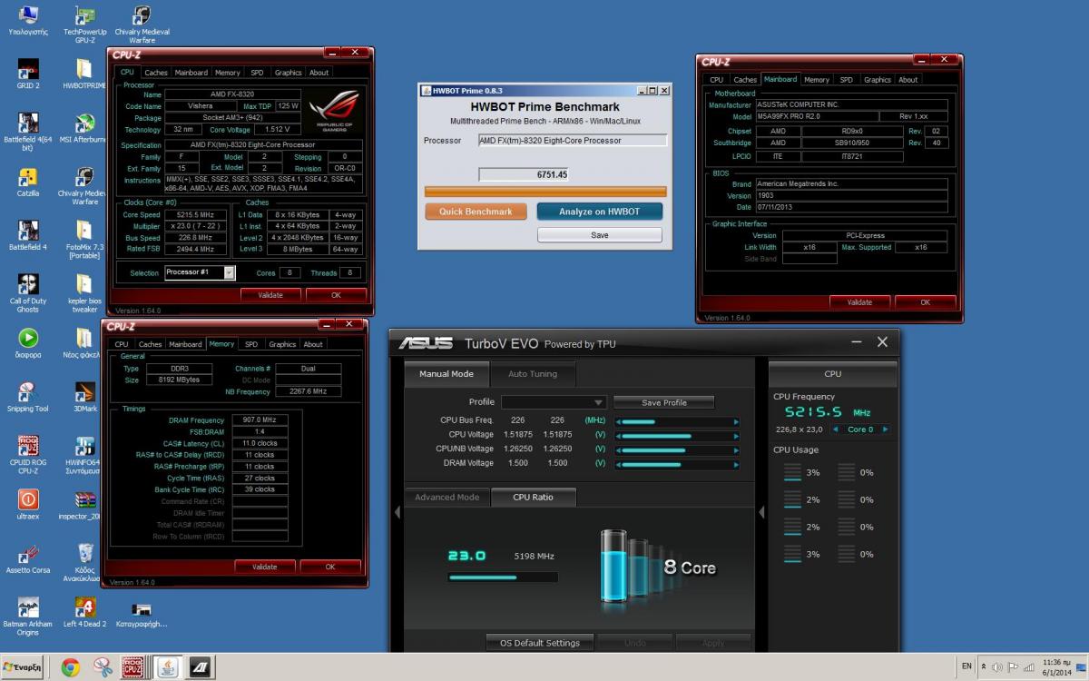Screen dimensions: 1089x681
Task: Open the SPD tab in the Memory CPU-Z window
Action: [x=251, y=344]
